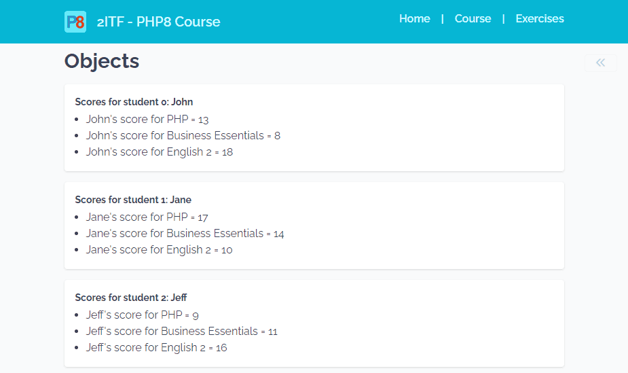This screenshot has height=373, width=628.
Task: Select 'Jeff's score for English 2 = 16'
Action: tap(157, 348)
